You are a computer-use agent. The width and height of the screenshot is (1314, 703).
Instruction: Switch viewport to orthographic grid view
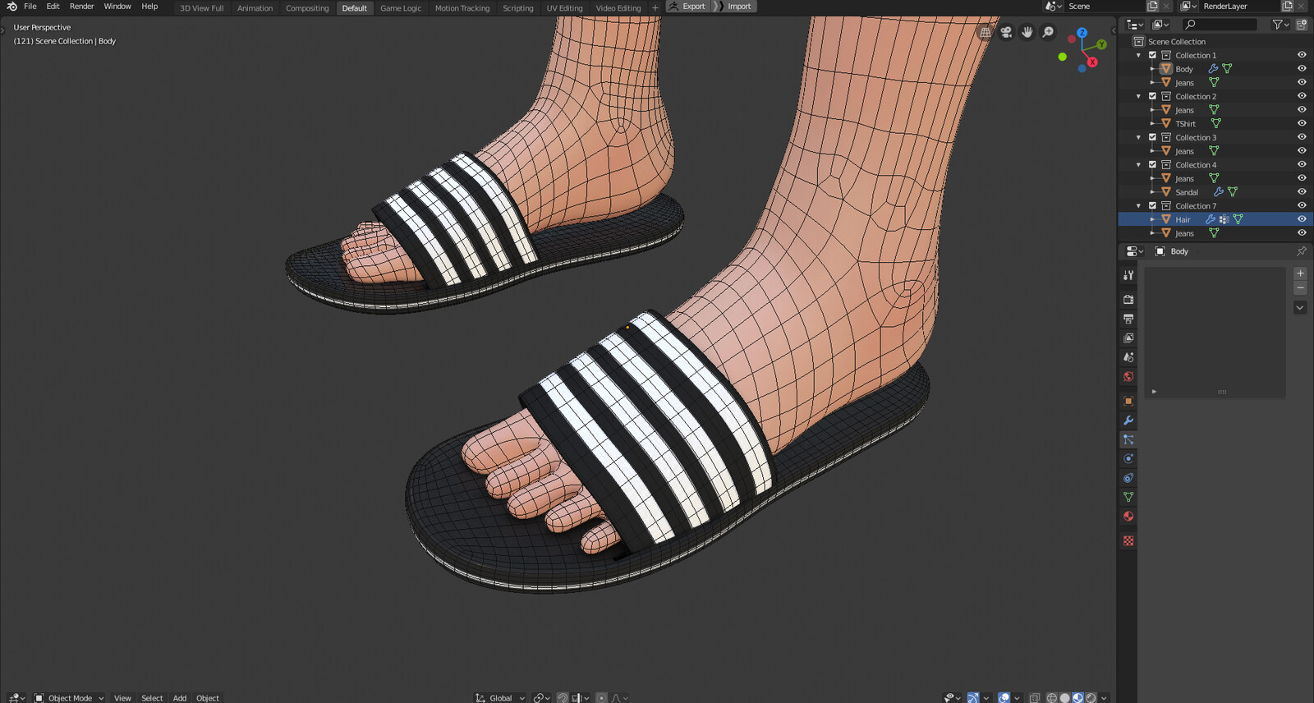click(985, 32)
